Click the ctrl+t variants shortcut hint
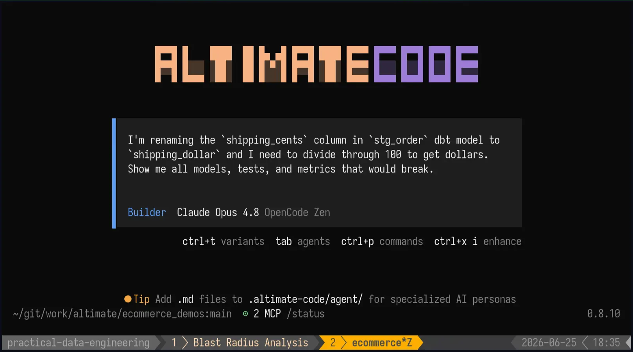The image size is (633, 352). point(223,241)
